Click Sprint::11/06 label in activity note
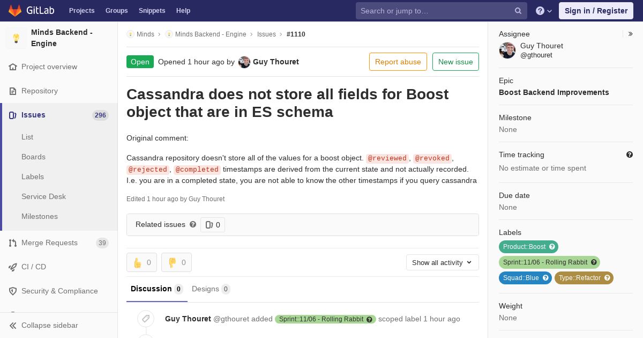Image resolution: width=643 pixels, height=338 pixels. [325, 319]
